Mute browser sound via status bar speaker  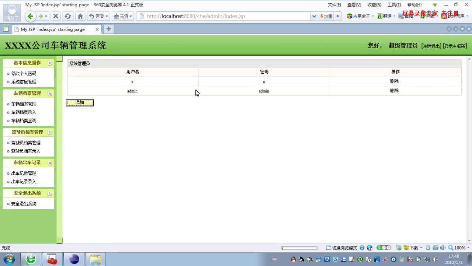point(442,248)
